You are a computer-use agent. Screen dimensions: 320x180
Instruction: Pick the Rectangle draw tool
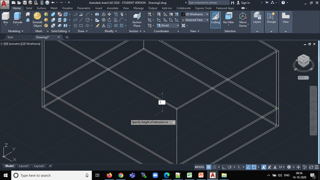point(81,25)
